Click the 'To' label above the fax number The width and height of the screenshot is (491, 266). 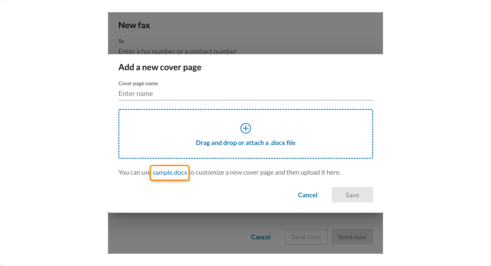tap(121, 41)
